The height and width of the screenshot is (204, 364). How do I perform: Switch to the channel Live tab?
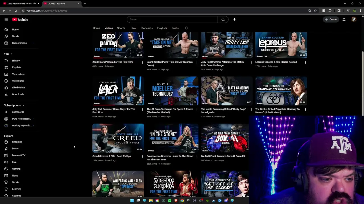133,28
